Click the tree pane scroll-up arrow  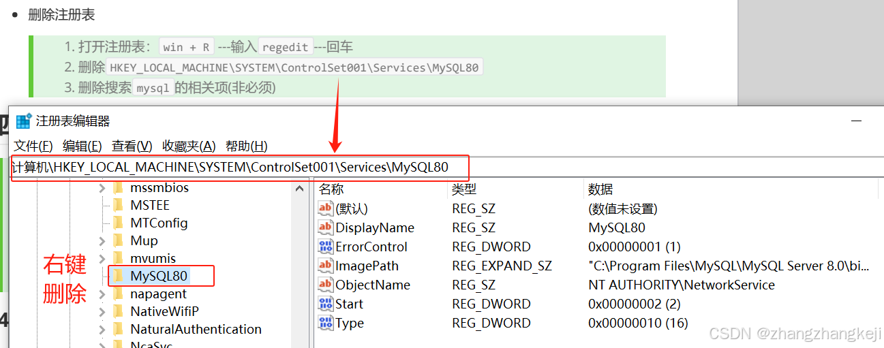[x=299, y=189]
